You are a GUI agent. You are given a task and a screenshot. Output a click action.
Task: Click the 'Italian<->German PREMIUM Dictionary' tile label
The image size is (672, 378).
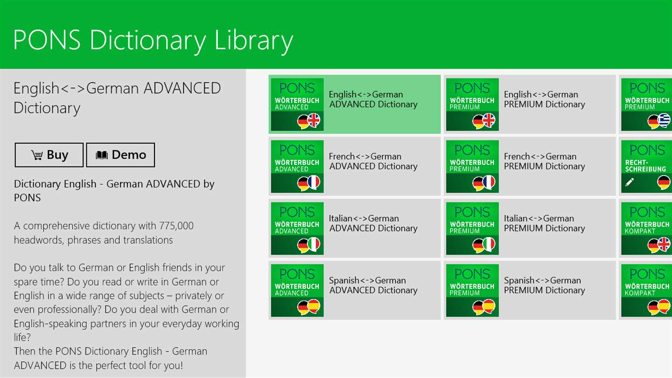coord(545,224)
